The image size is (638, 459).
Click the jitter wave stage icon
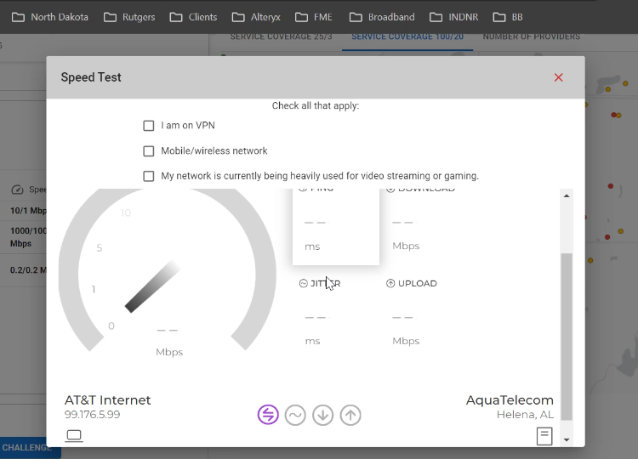click(x=295, y=415)
